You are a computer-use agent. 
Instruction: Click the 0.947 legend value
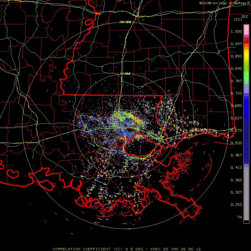pos(236,44)
